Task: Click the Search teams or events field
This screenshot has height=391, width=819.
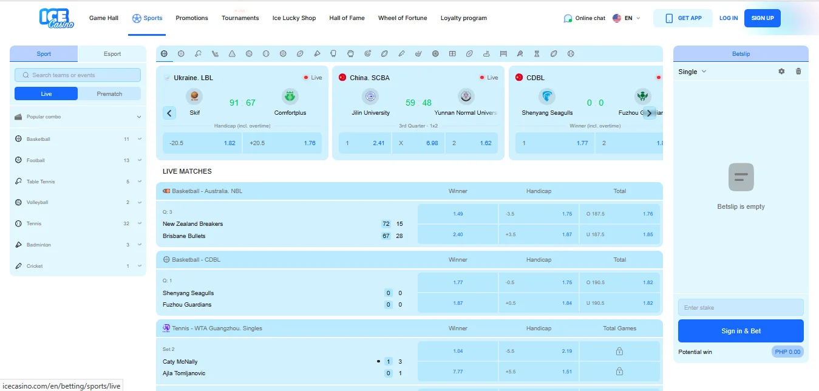Action: coord(78,75)
